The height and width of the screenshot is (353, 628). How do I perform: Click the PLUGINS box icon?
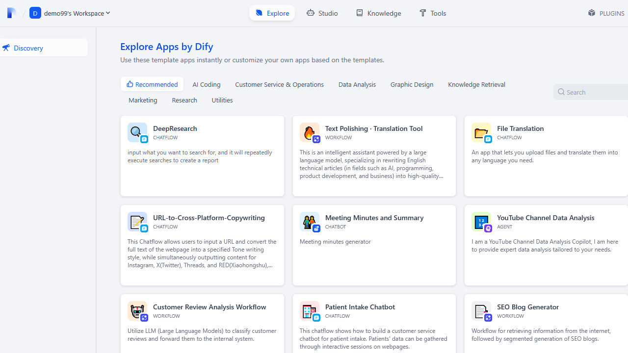point(591,13)
